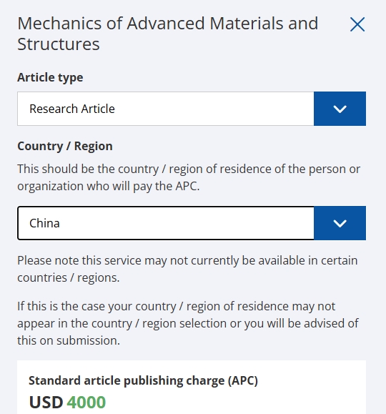This screenshot has height=414, width=386.
Task: Click the "If this is the case" text line
Action: (x=176, y=306)
